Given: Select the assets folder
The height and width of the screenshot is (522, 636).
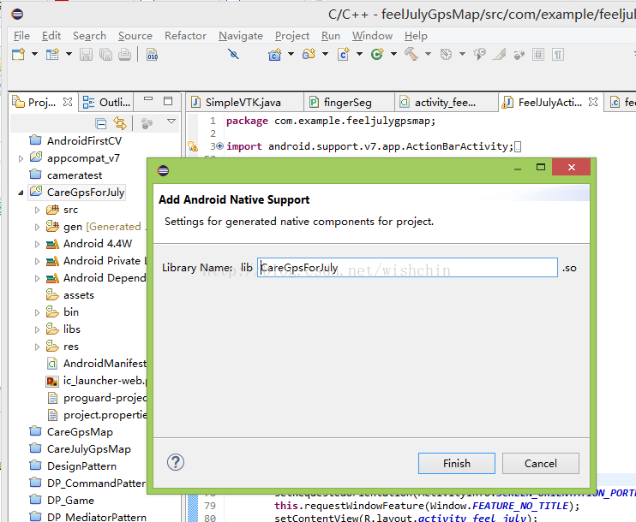Looking at the screenshot, I should pos(69,295).
